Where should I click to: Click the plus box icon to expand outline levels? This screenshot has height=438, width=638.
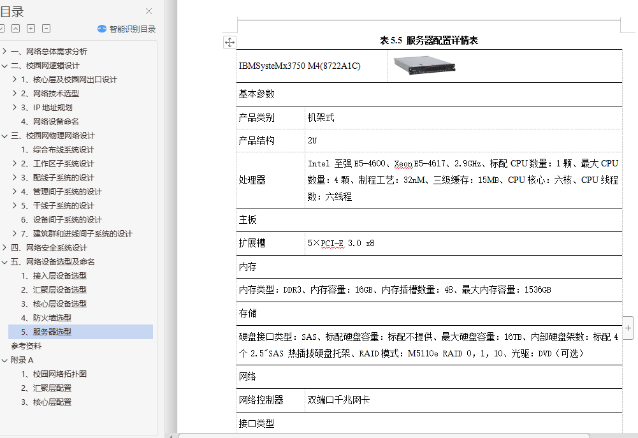point(31,29)
